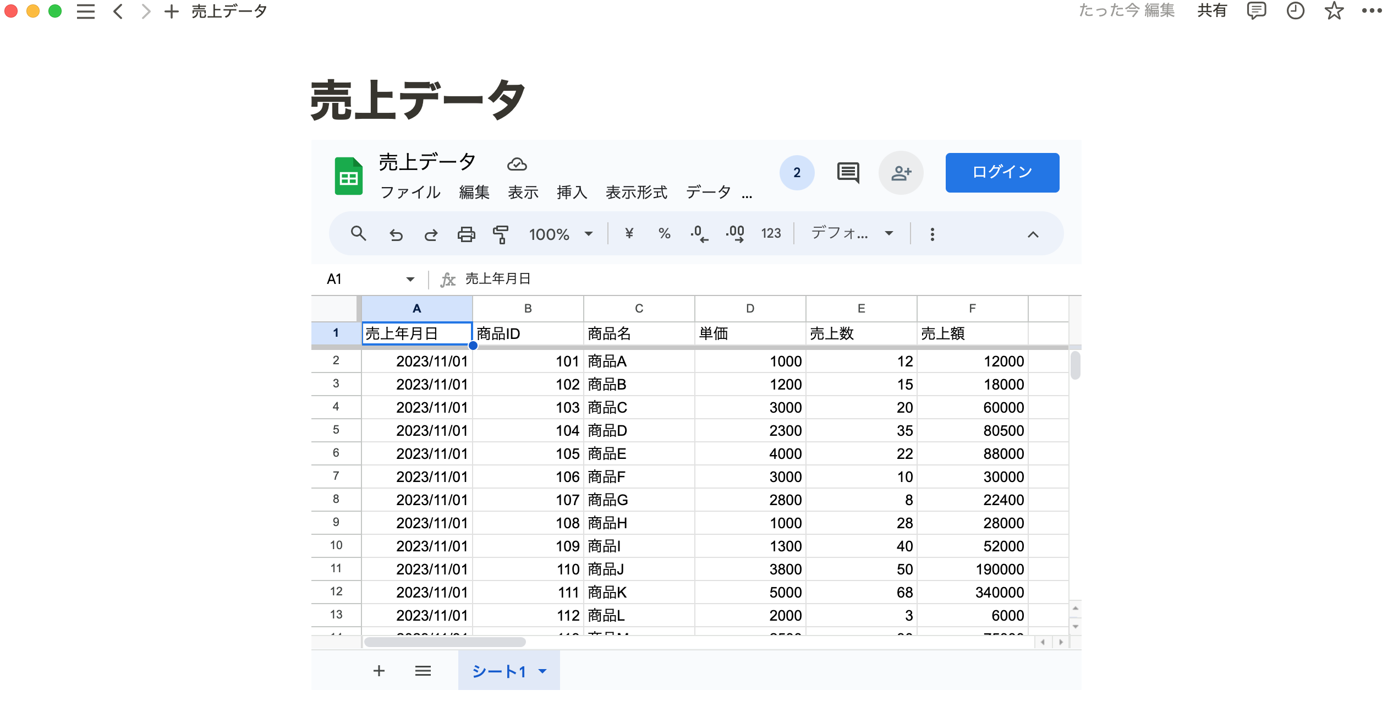Select the cell with value 340000
The width and height of the screenshot is (1393, 701).
[x=972, y=593]
